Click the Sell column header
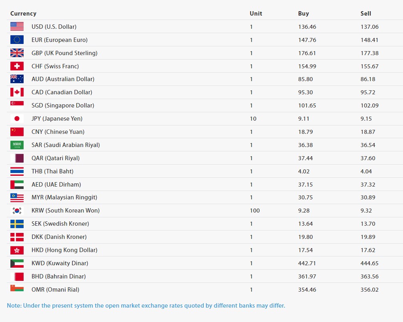 [x=365, y=14]
